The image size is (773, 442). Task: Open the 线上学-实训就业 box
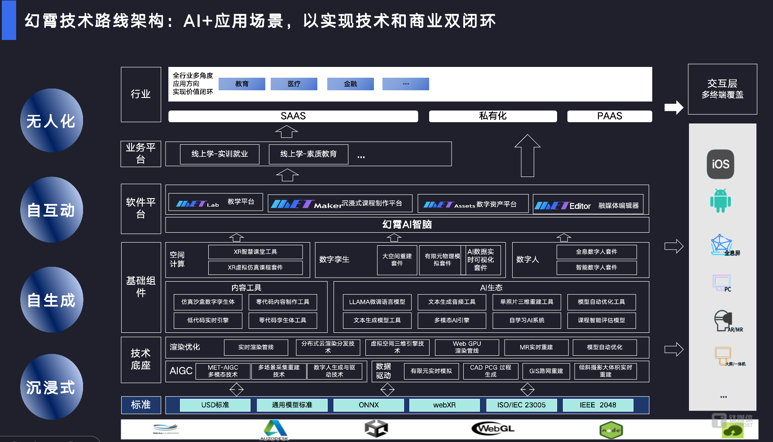coord(220,154)
